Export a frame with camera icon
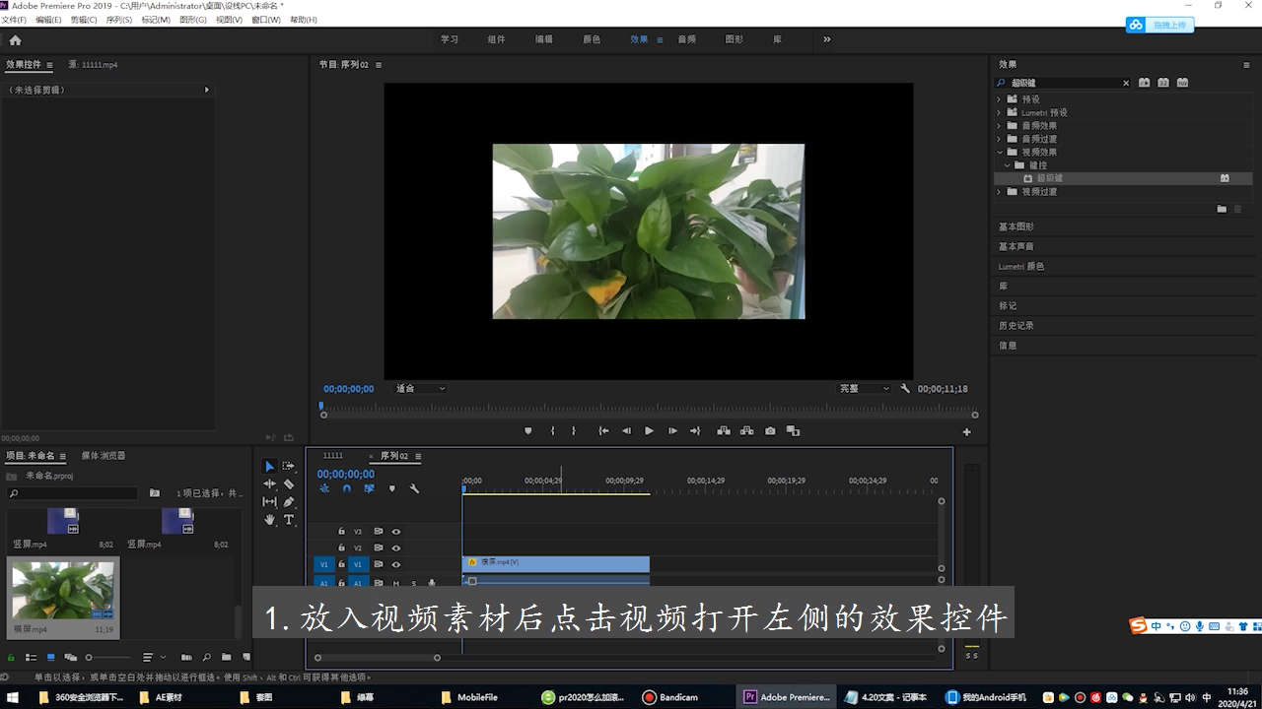The width and height of the screenshot is (1262, 709). (770, 431)
